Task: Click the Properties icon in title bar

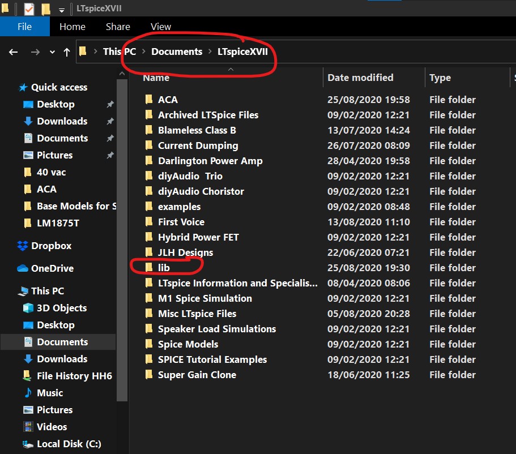Action: tap(29, 9)
